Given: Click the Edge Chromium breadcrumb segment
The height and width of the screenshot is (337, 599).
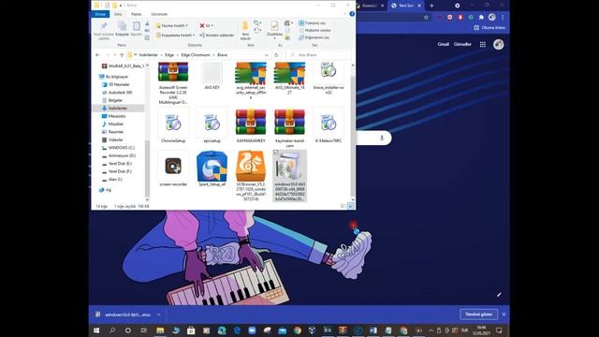Looking at the screenshot, I should 196,55.
